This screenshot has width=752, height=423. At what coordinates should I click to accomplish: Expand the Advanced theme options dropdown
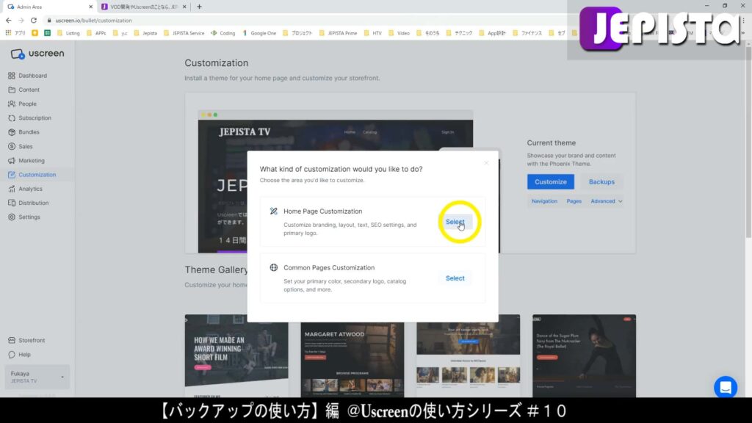pos(605,200)
